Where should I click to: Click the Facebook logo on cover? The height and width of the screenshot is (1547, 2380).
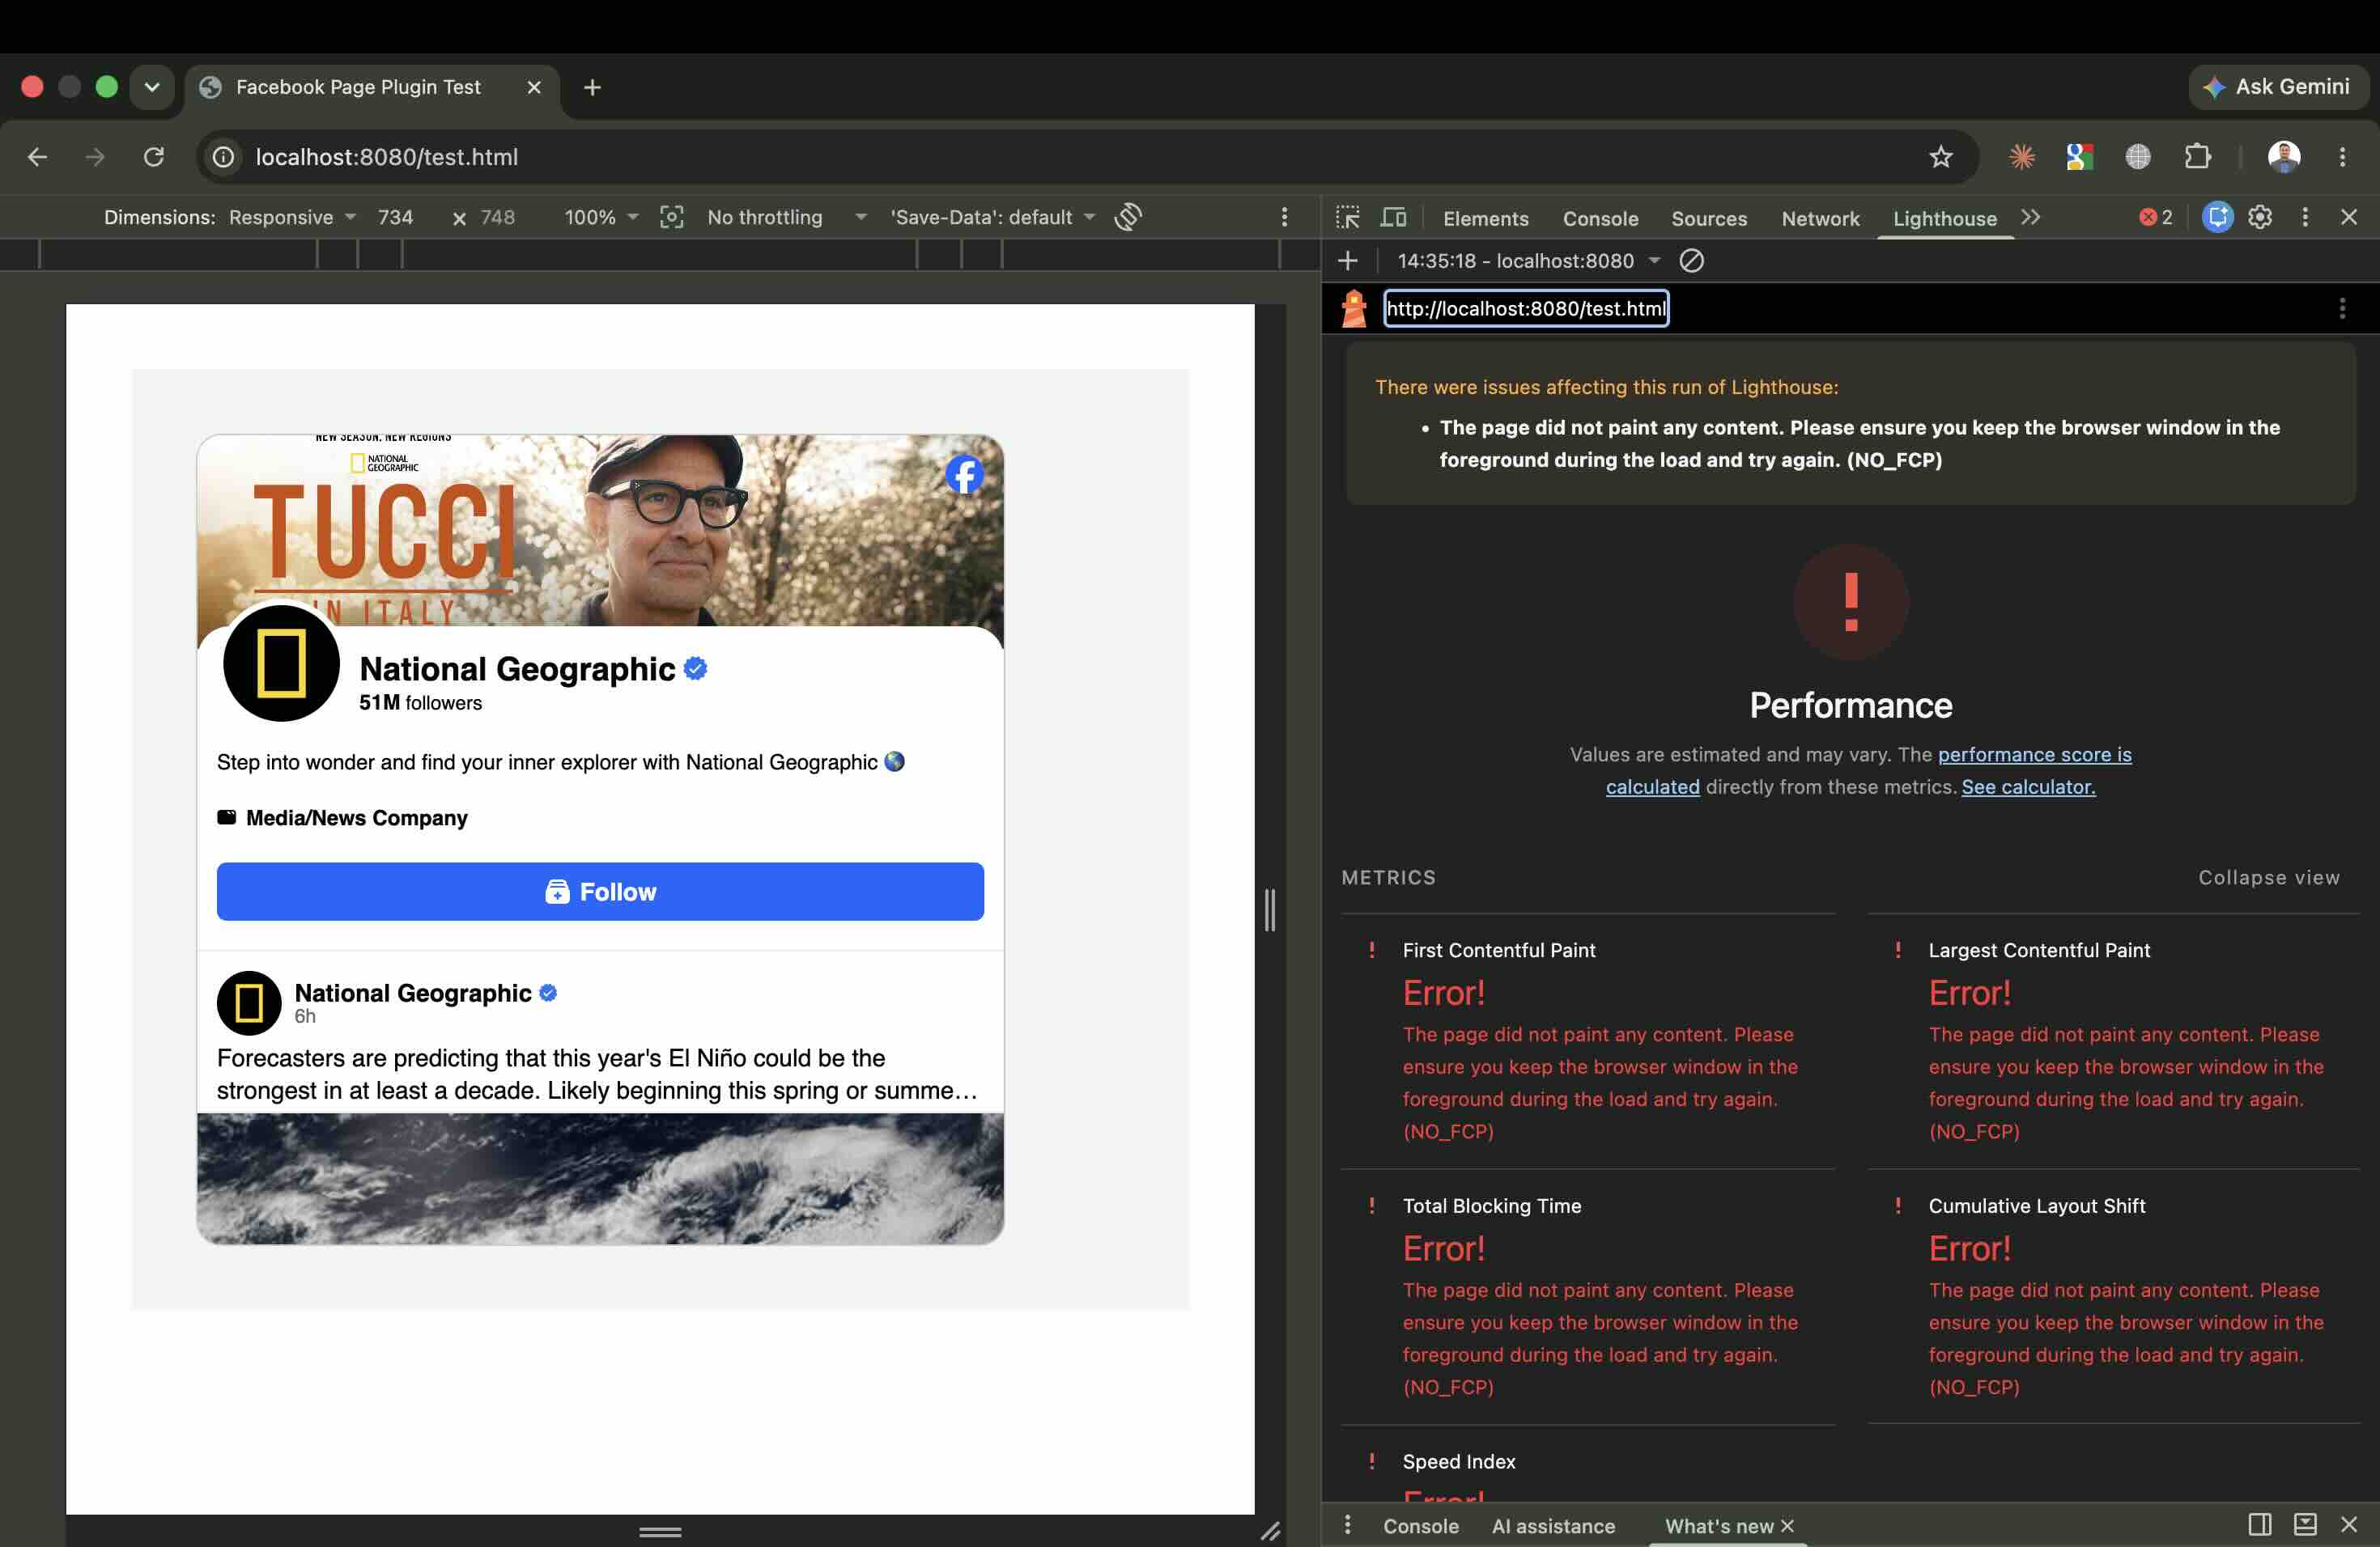point(964,473)
